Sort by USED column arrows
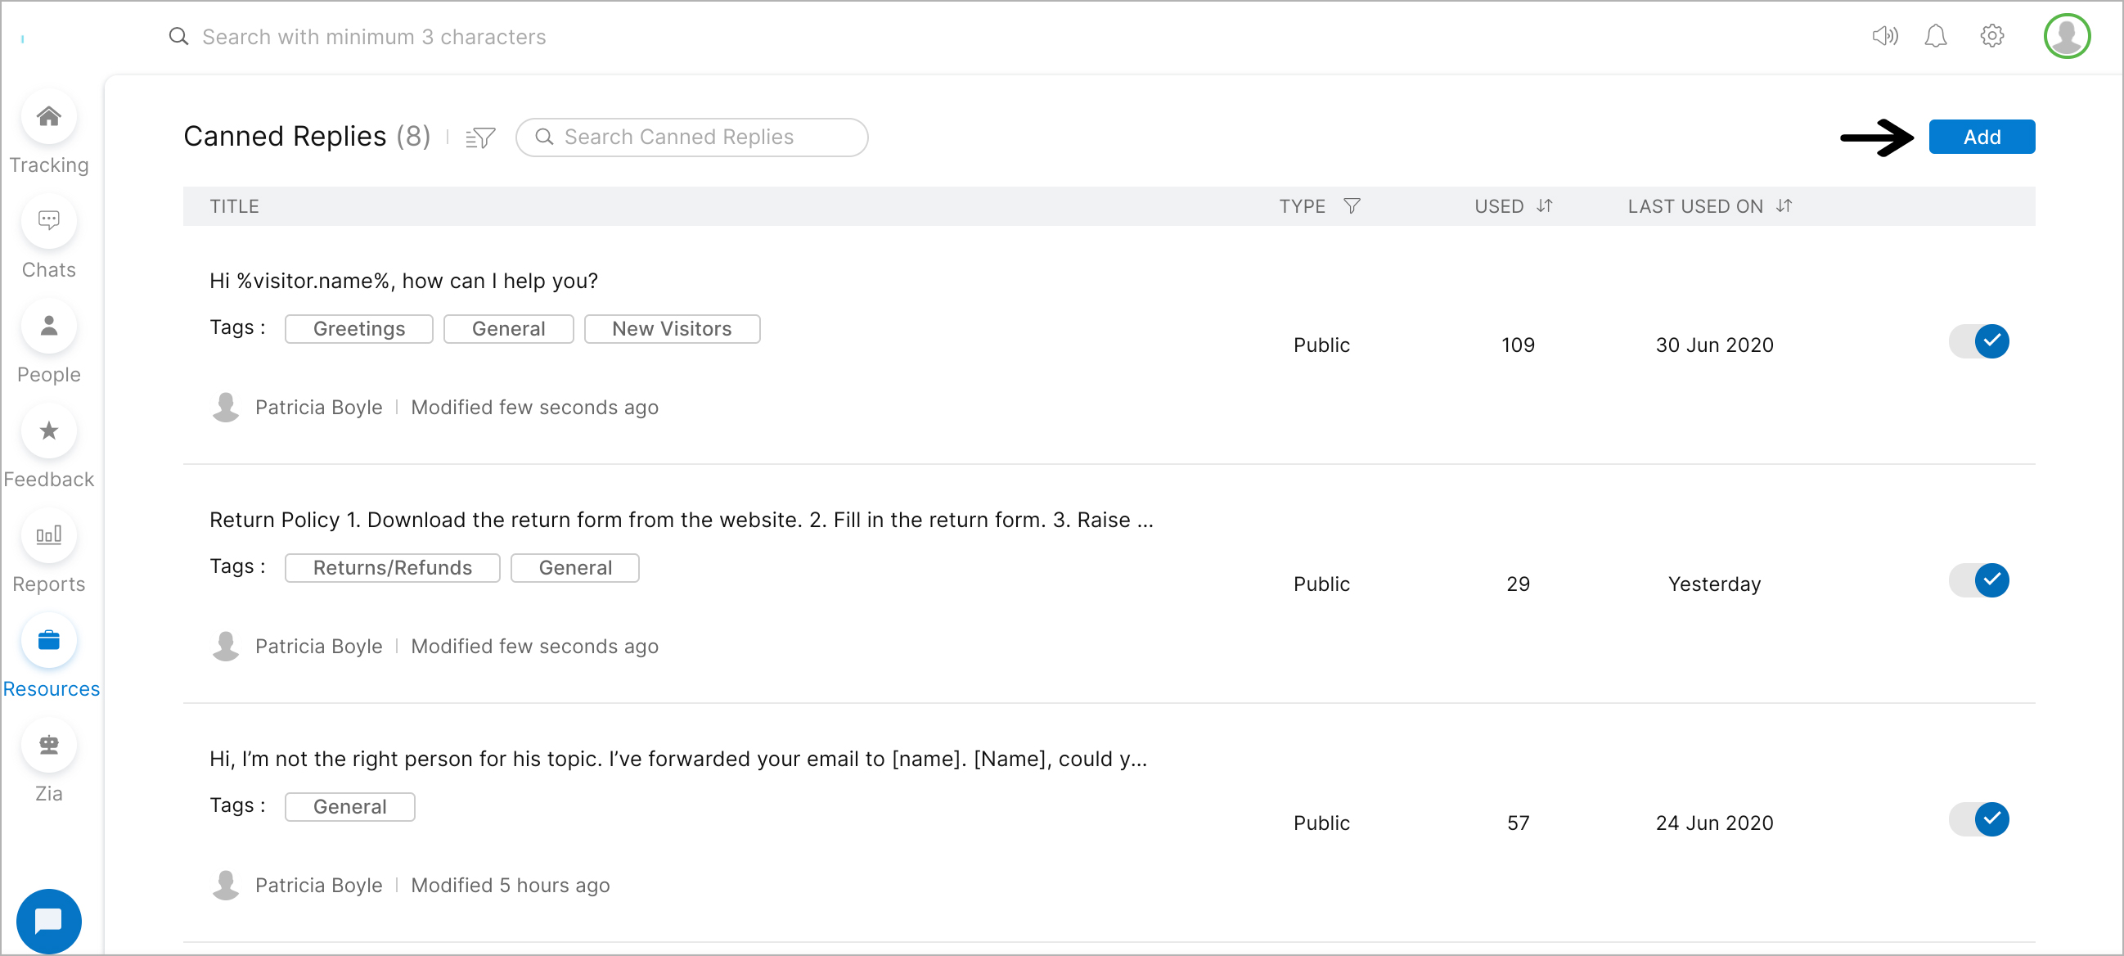Viewport: 2124px width, 956px height. coord(1545,206)
